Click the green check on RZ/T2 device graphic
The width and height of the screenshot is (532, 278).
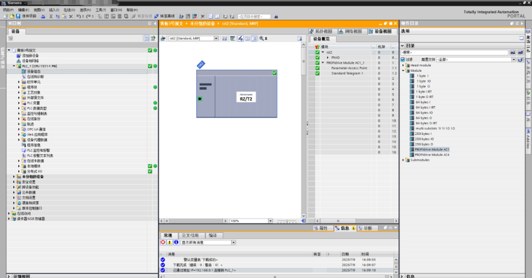[274, 73]
